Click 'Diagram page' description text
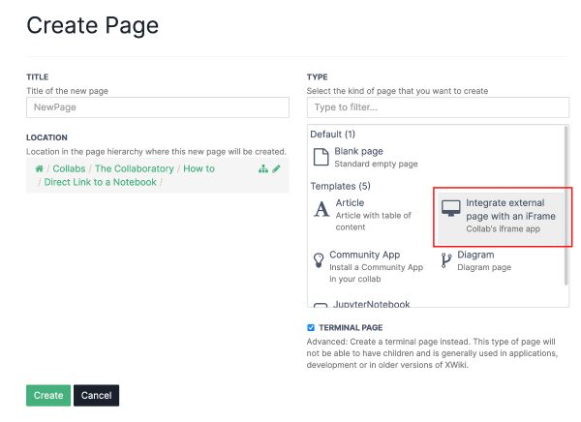This screenshot has height=422, width=581. pyautogui.click(x=484, y=267)
